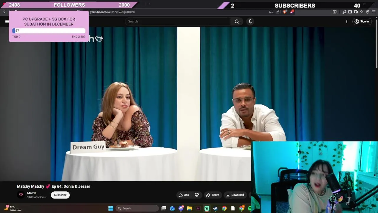Image resolution: width=378 pixels, height=213 pixels.
Task: Click the YouTube search magnifier button
Action: point(237,21)
